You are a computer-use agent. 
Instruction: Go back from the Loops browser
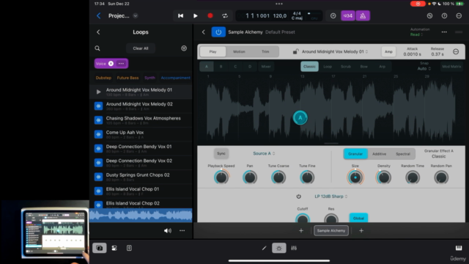[98, 32]
